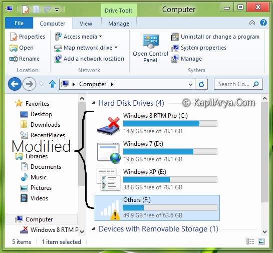Switch to the View ribbon tab

coord(86,24)
